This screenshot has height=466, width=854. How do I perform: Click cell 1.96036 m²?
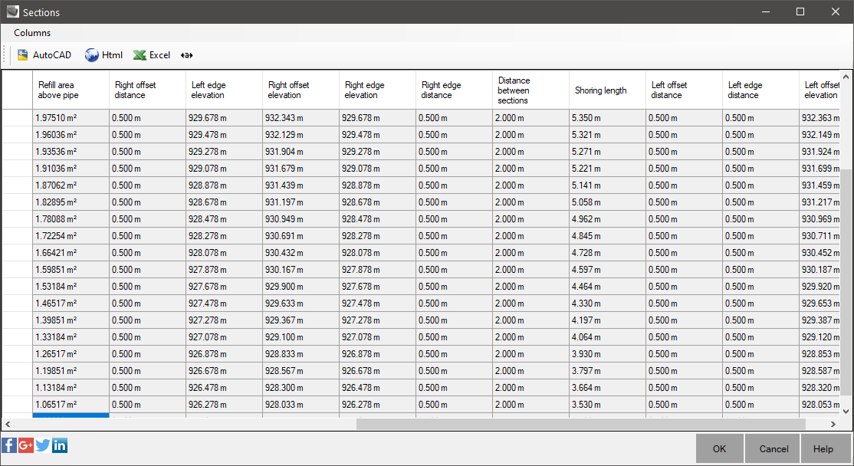point(71,134)
